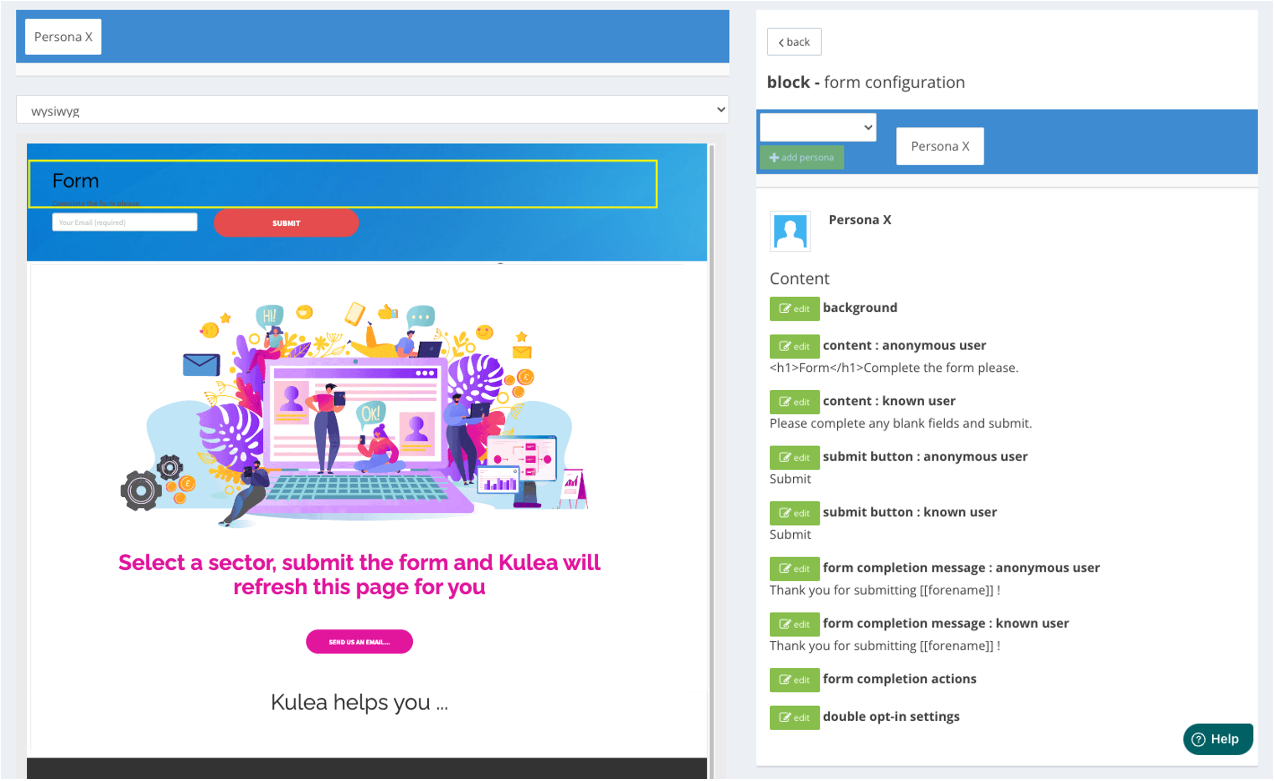Click the Send Us An Email button
Viewport: 1274px width, 781px height.
[359, 641]
